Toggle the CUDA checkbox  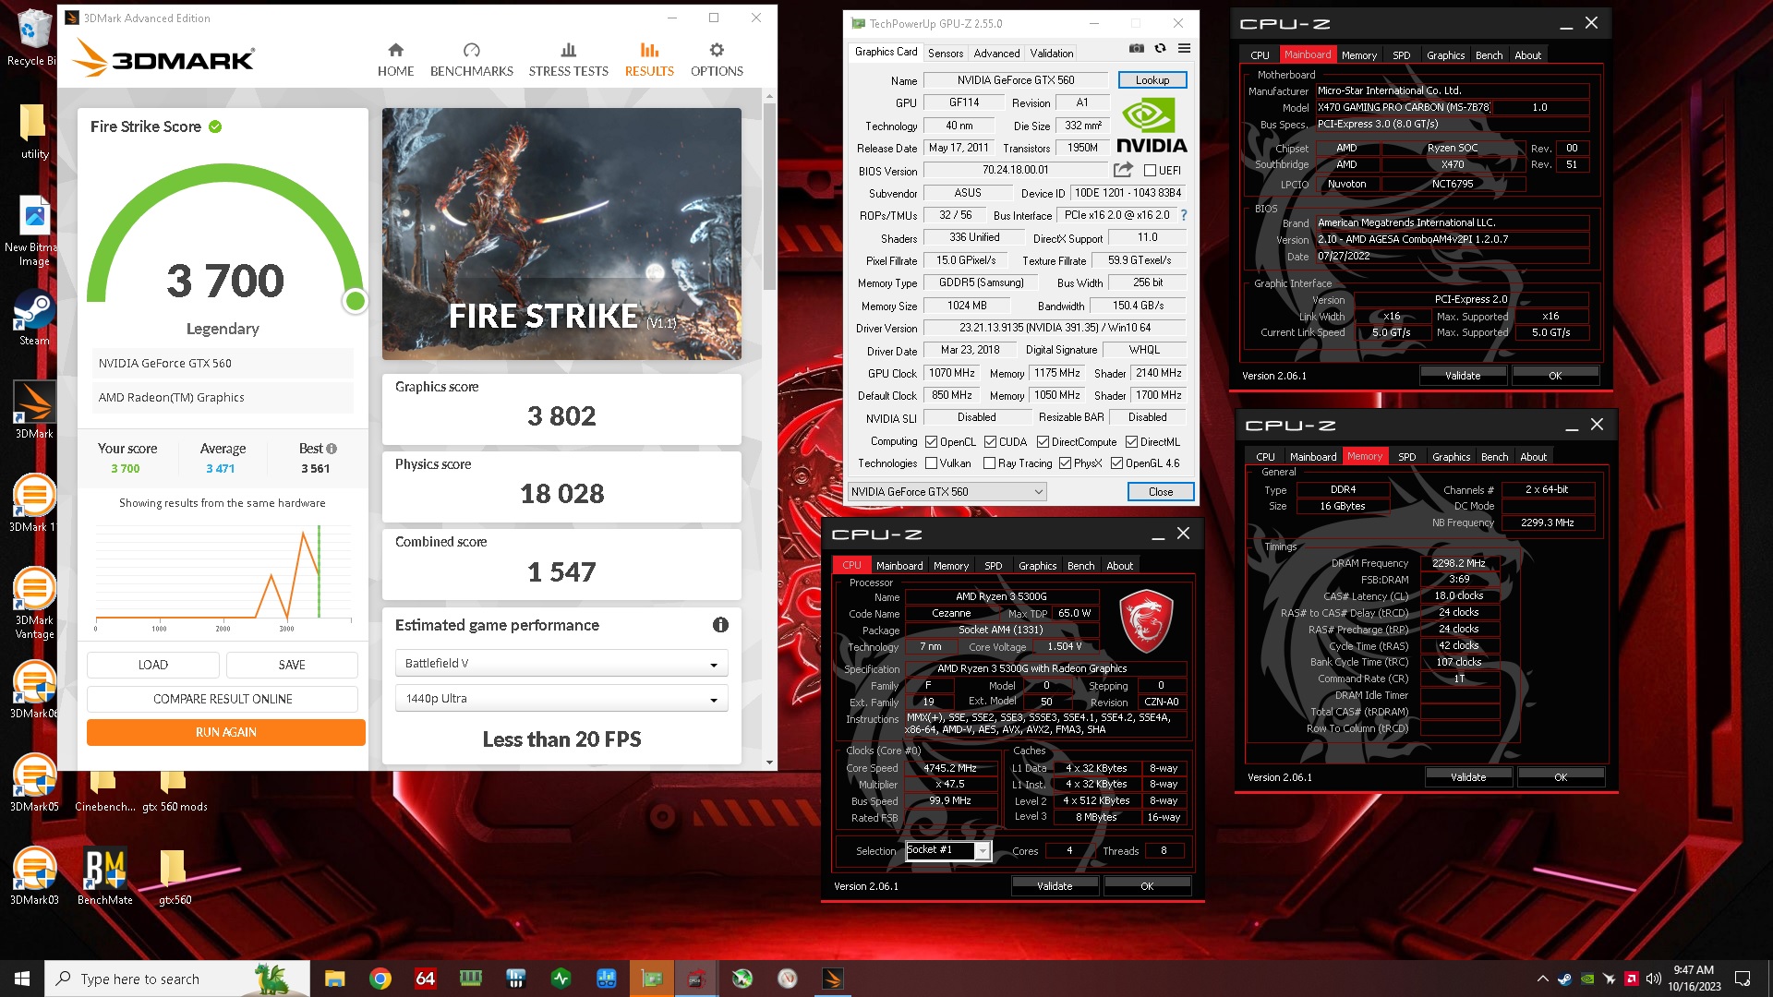pyautogui.click(x=990, y=442)
